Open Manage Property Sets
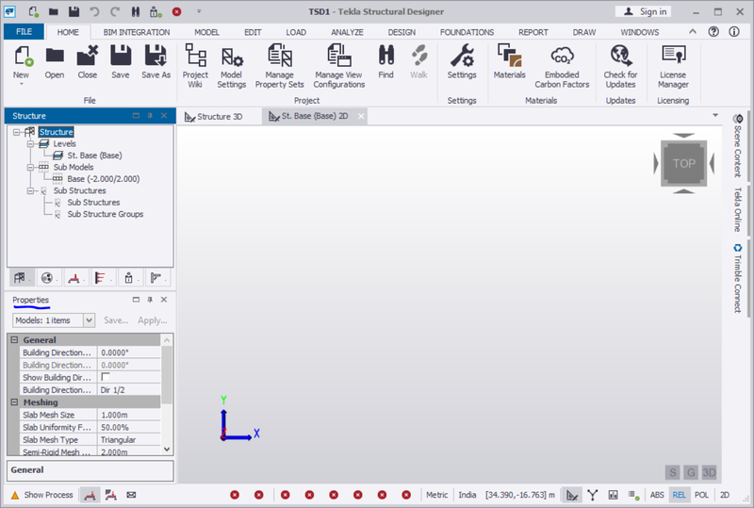The height and width of the screenshot is (508, 754). 279,66
